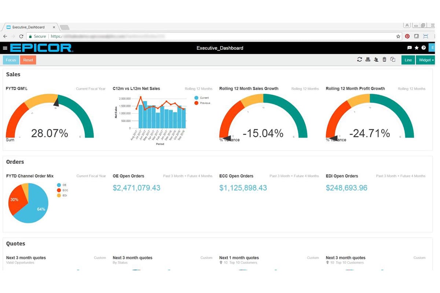Viewport: 440px width, 293px height.
Task: Open the blue user account menu in header
Action: pos(433,48)
